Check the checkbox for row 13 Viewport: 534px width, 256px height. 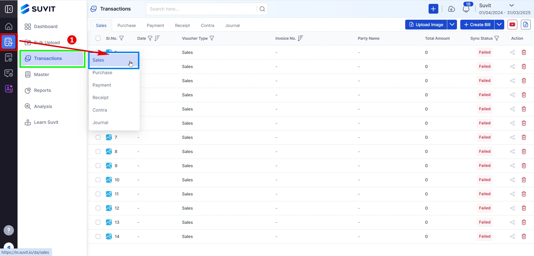[x=98, y=222]
